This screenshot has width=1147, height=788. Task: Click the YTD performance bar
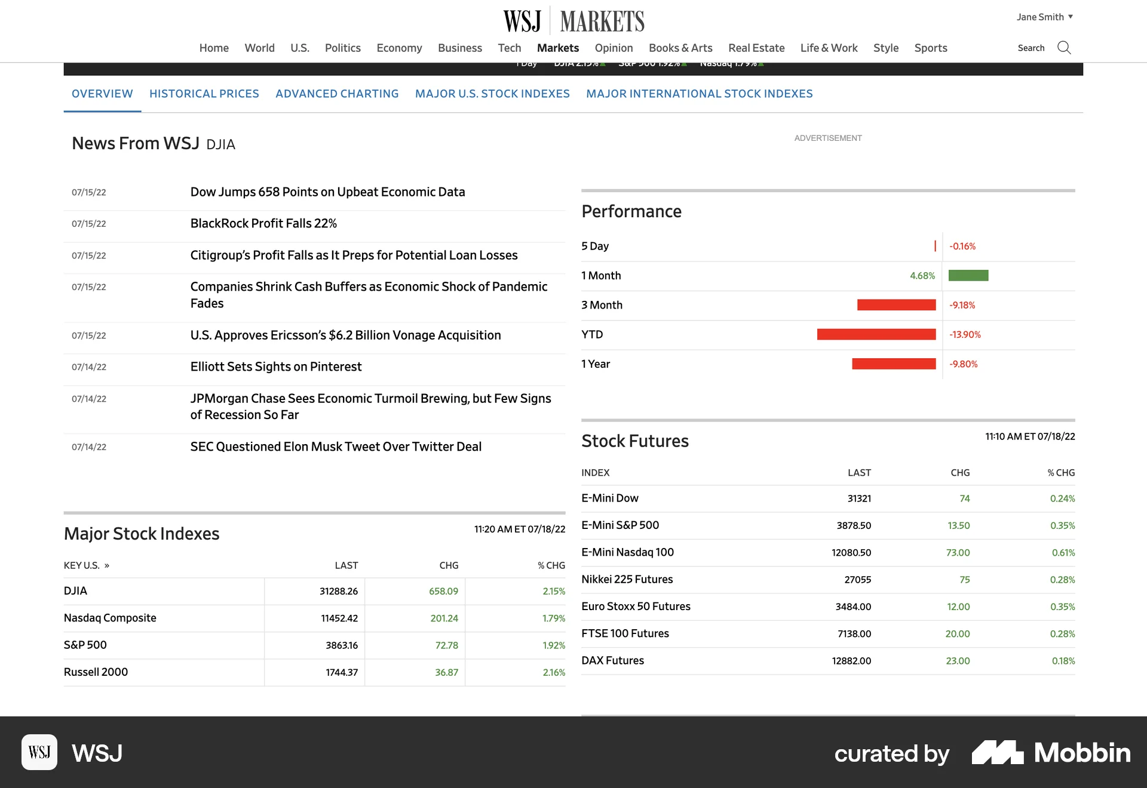point(876,334)
